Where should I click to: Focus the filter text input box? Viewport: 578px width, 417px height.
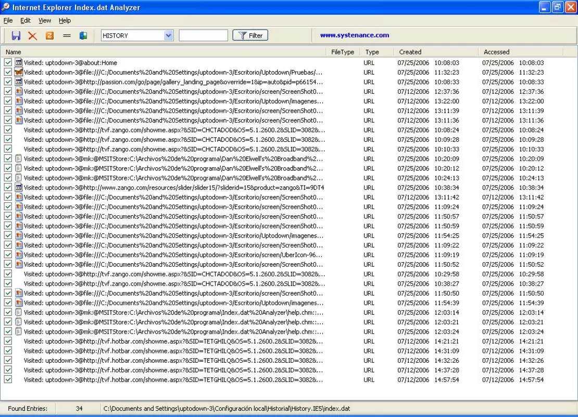coord(203,35)
